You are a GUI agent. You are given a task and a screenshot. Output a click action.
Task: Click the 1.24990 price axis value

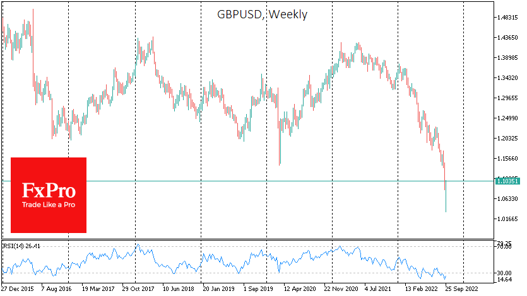coord(507,118)
